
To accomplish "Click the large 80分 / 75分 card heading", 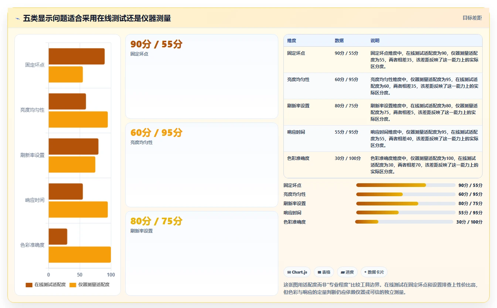I will click(x=156, y=221).
